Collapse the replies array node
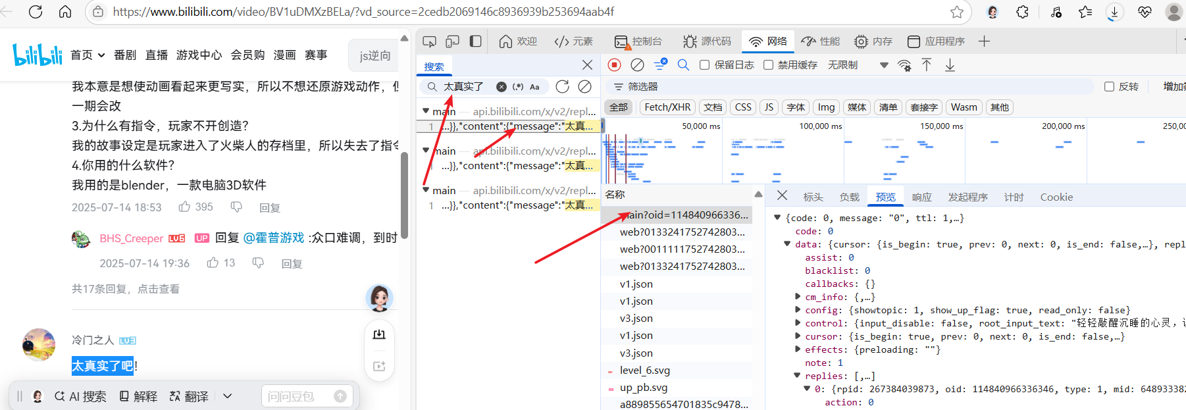Screen dimensions: 1186x410 797,376
